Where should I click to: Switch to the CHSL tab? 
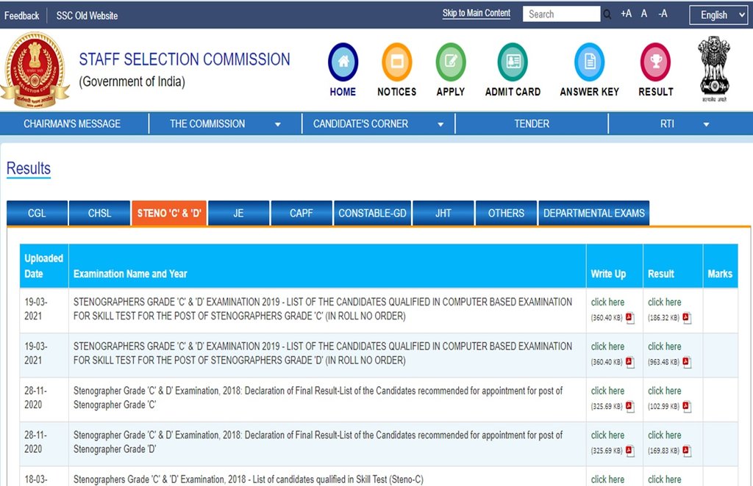99,213
